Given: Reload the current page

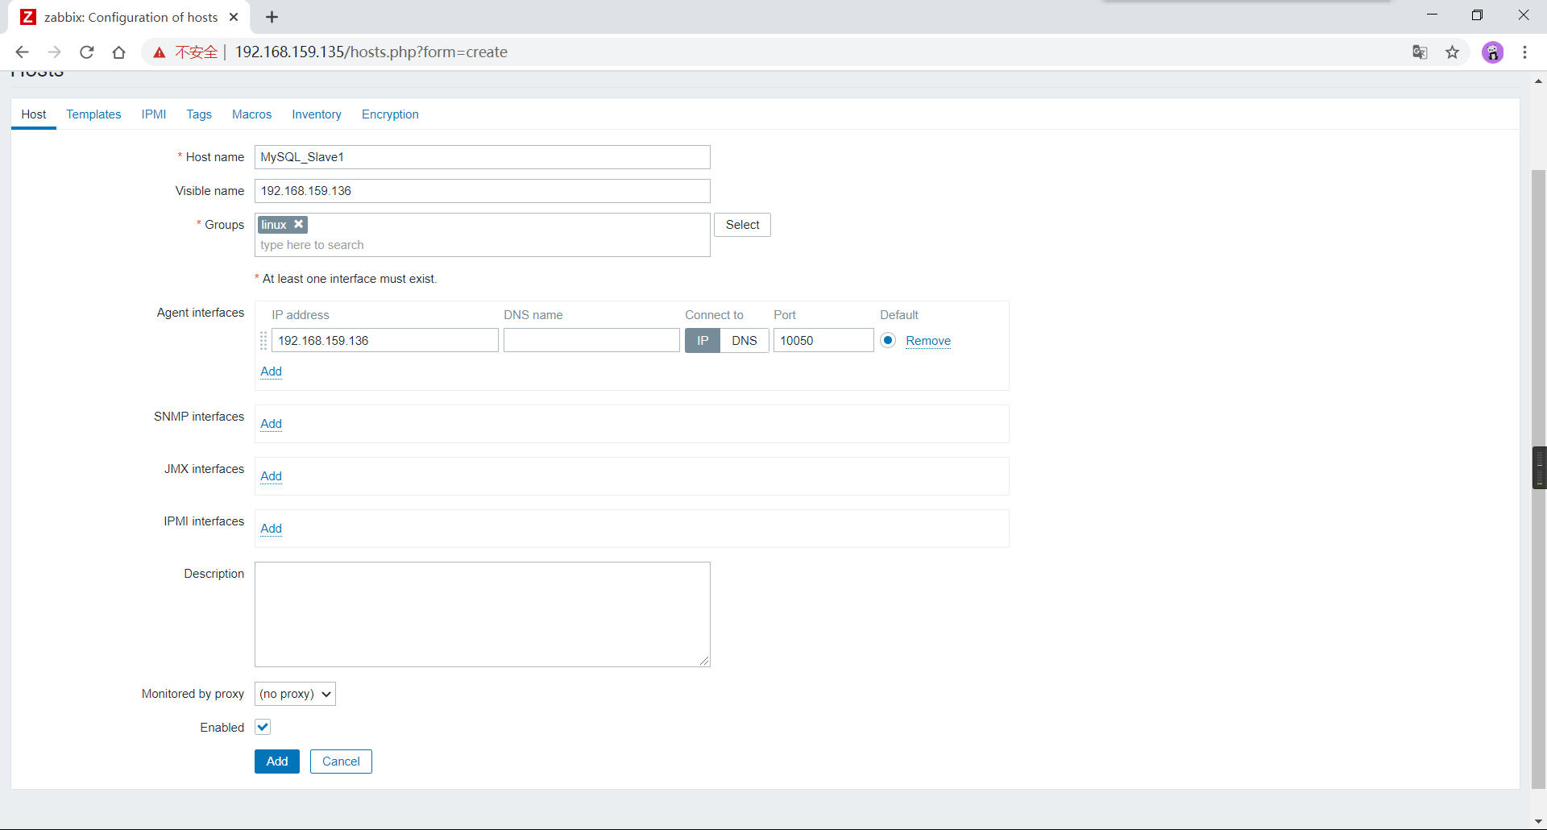Looking at the screenshot, I should tap(87, 52).
